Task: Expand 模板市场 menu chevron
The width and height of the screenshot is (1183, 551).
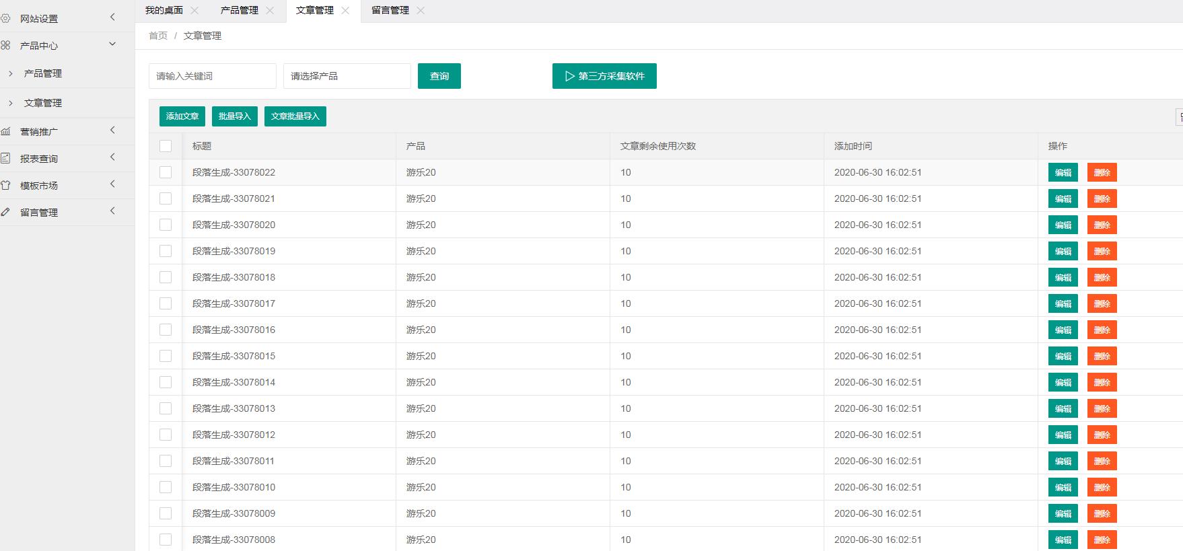Action: tap(112, 184)
